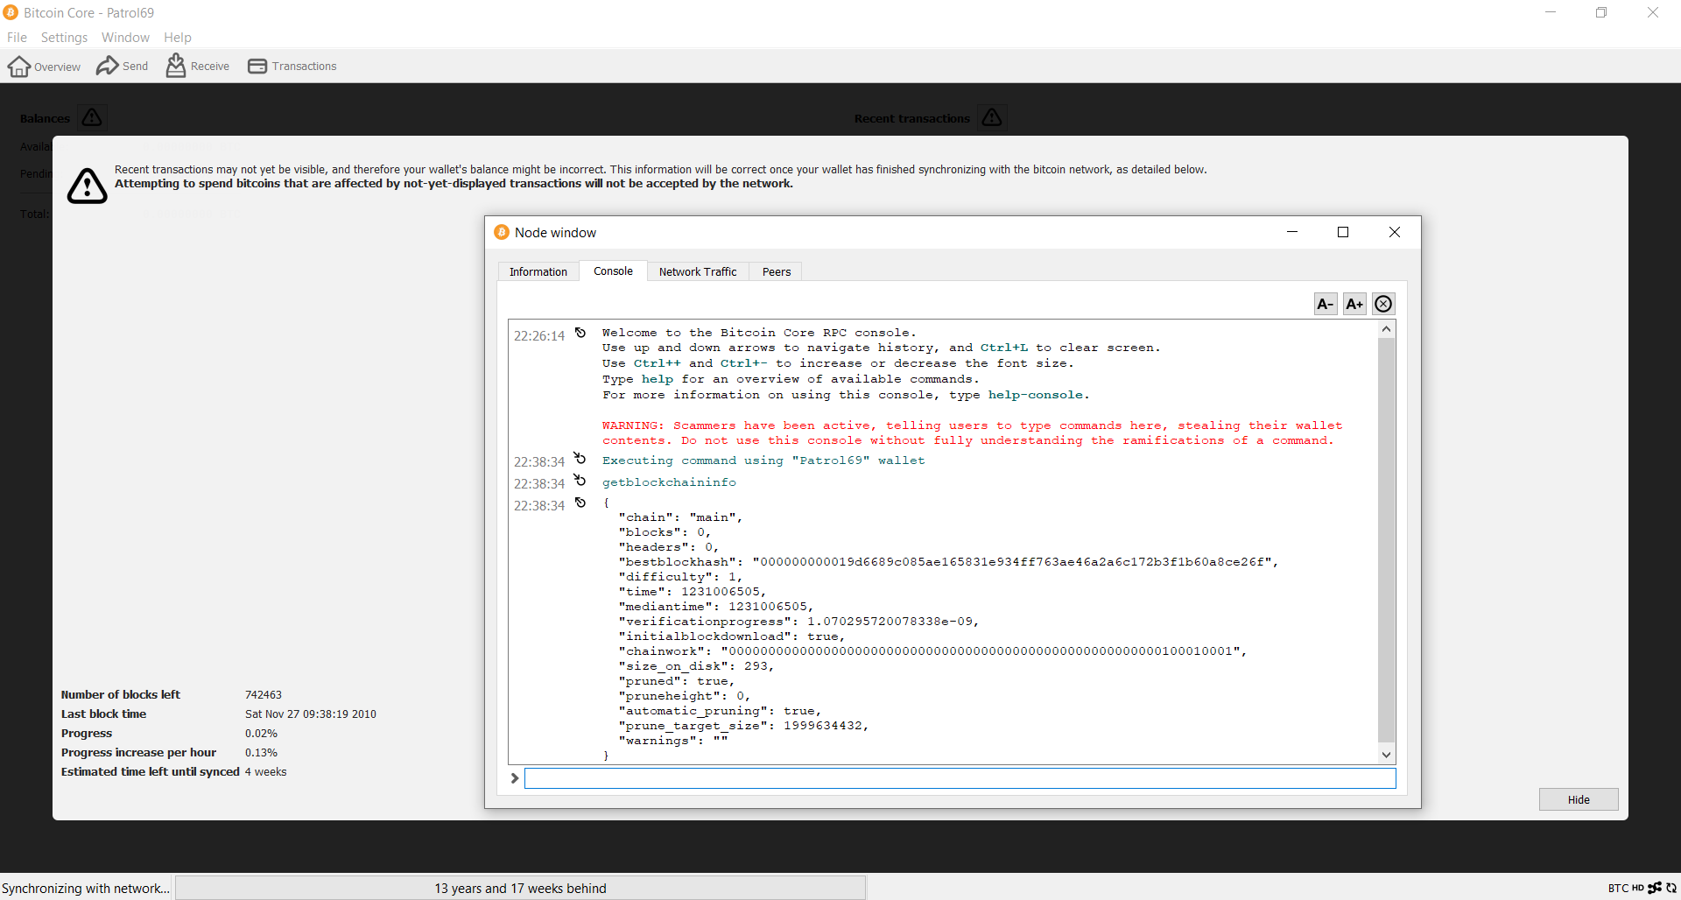This screenshot has width=1681, height=900.
Task: Click the icon beside the JSON result entry
Action: 580,503
